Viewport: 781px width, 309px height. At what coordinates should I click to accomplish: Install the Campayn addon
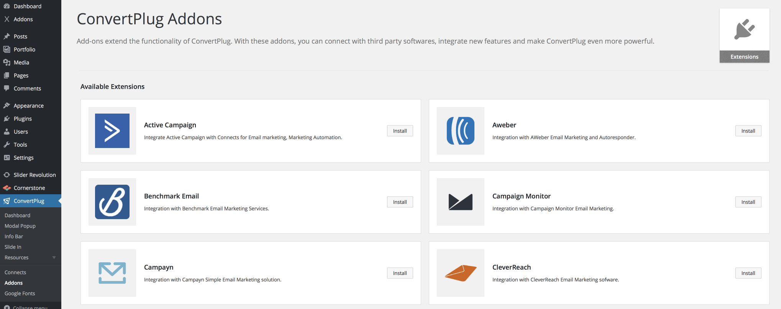(400, 273)
